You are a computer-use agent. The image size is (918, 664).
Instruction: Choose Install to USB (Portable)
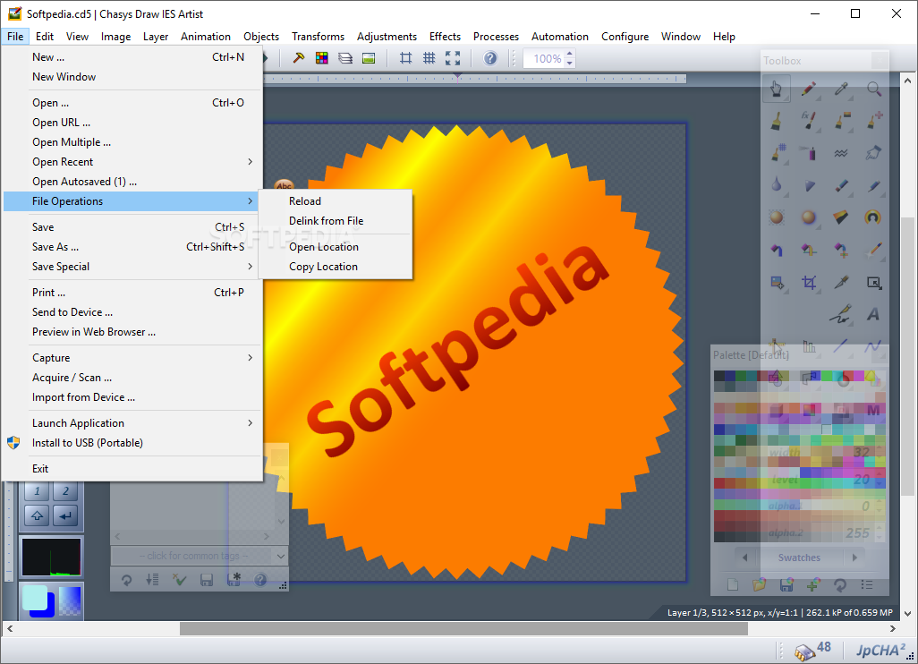click(x=132, y=443)
